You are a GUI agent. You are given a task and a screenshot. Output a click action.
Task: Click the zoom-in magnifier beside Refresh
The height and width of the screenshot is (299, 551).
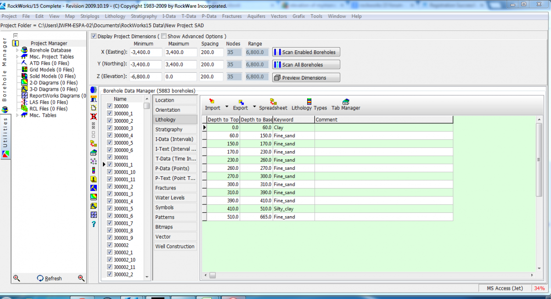[x=17, y=278]
